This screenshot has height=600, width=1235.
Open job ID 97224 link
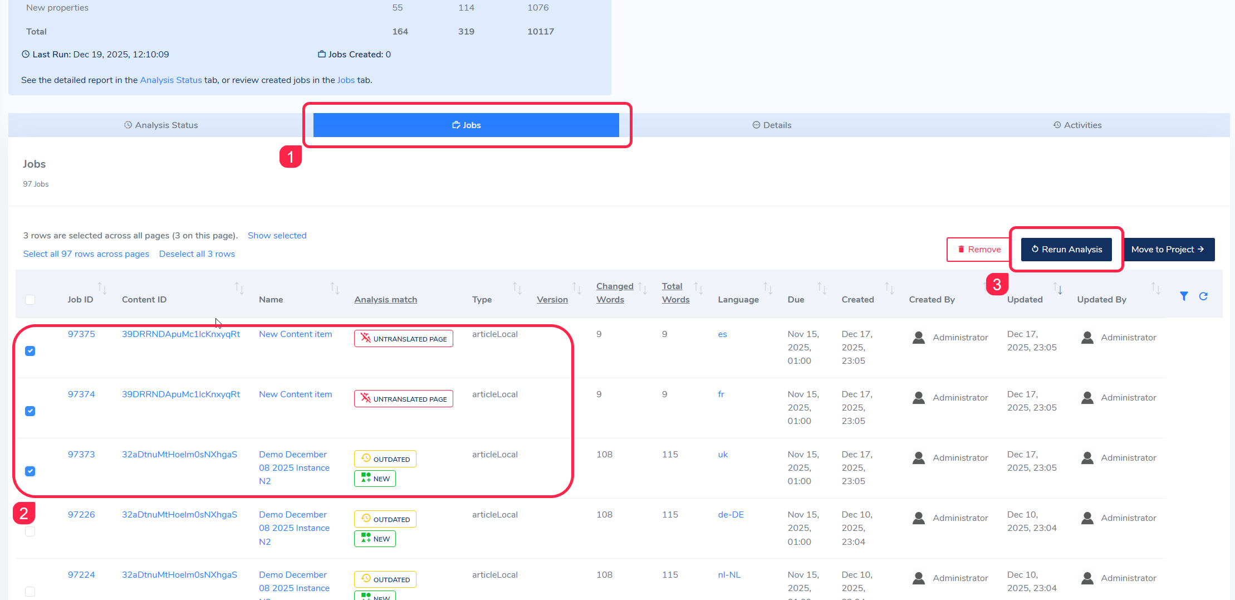[x=81, y=575]
